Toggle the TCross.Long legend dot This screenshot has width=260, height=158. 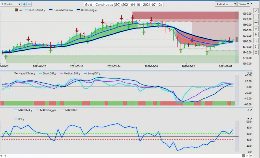click(x=96, y=11)
